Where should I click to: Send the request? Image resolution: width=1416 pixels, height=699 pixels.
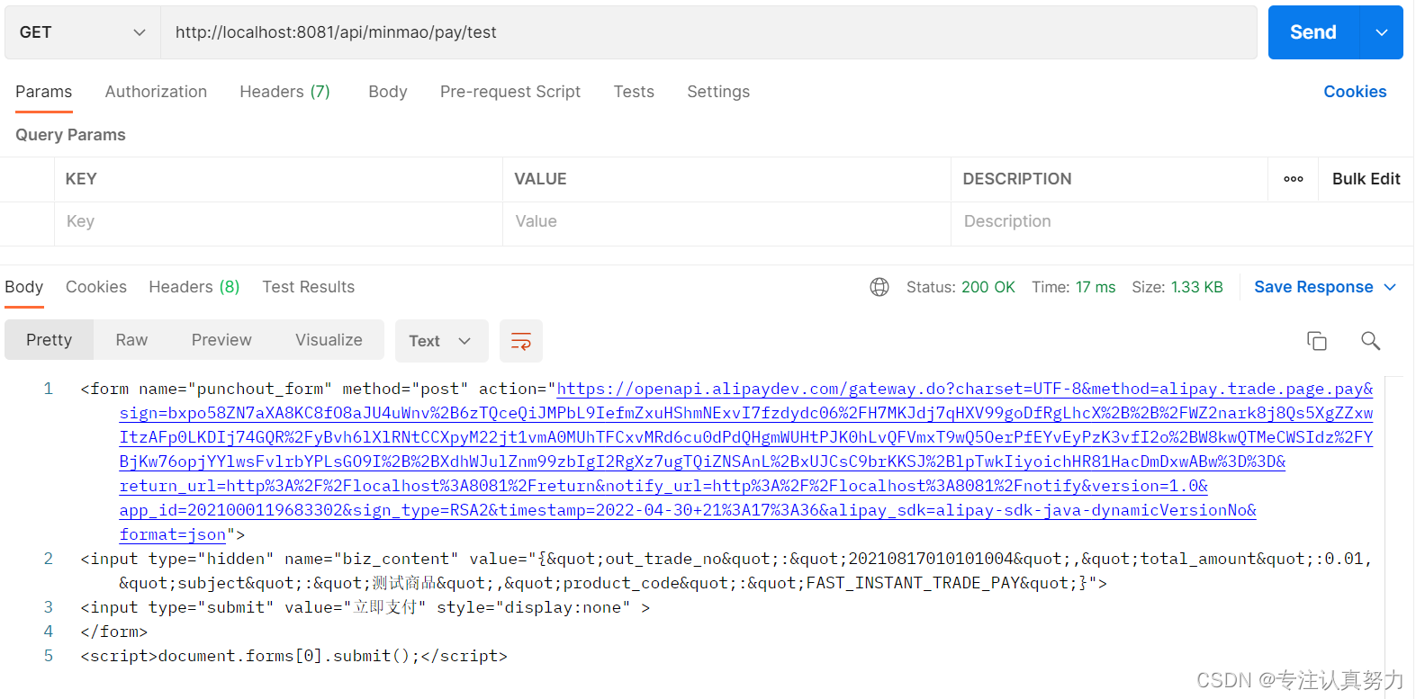click(1313, 32)
